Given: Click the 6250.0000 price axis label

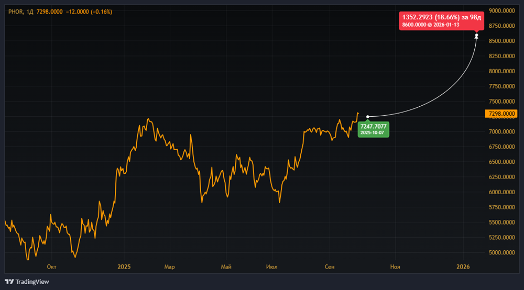Looking at the screenshot, I should coord(501,177).
